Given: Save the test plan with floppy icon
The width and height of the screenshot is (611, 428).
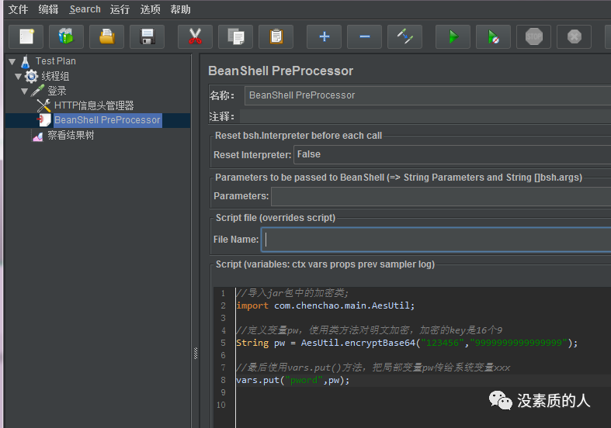Looking at the screenshot, I should [x=148, y=37].
